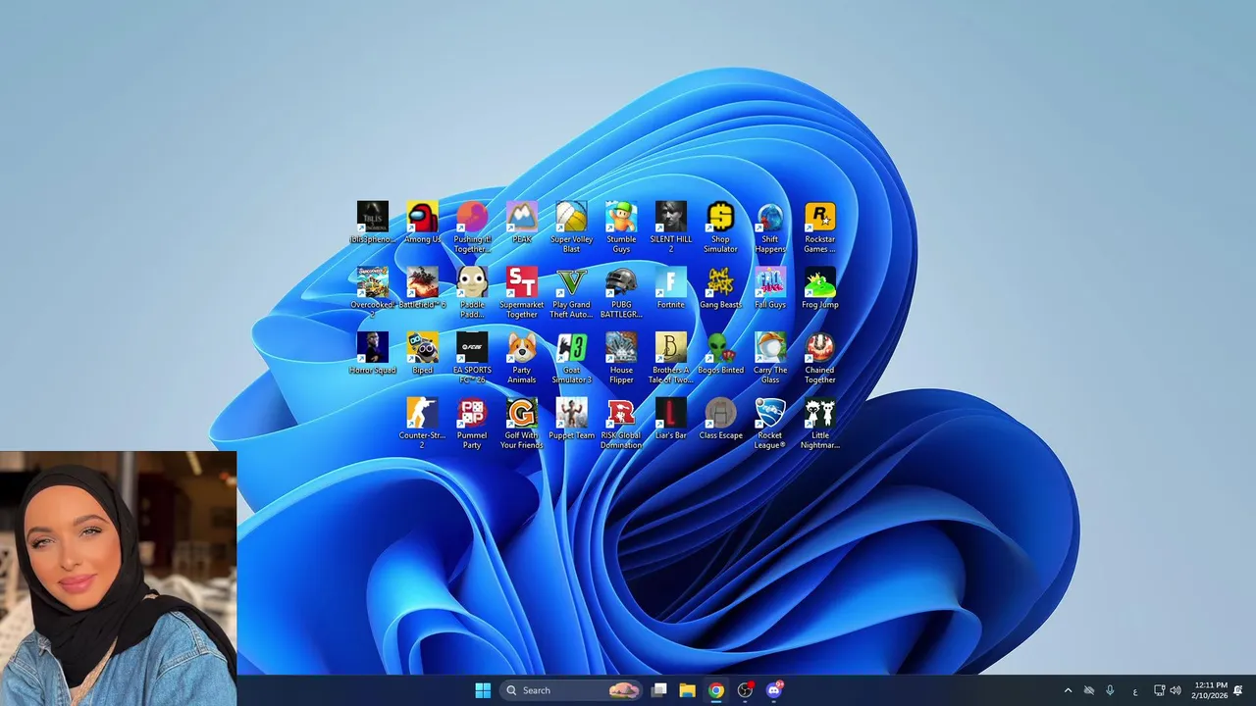
Task: Select the Battlefield 6 shortcut
Action: (x=422, y=288)
